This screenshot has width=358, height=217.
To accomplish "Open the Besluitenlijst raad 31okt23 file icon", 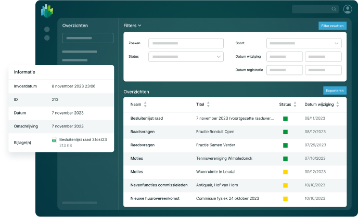I will click(54, 139).
